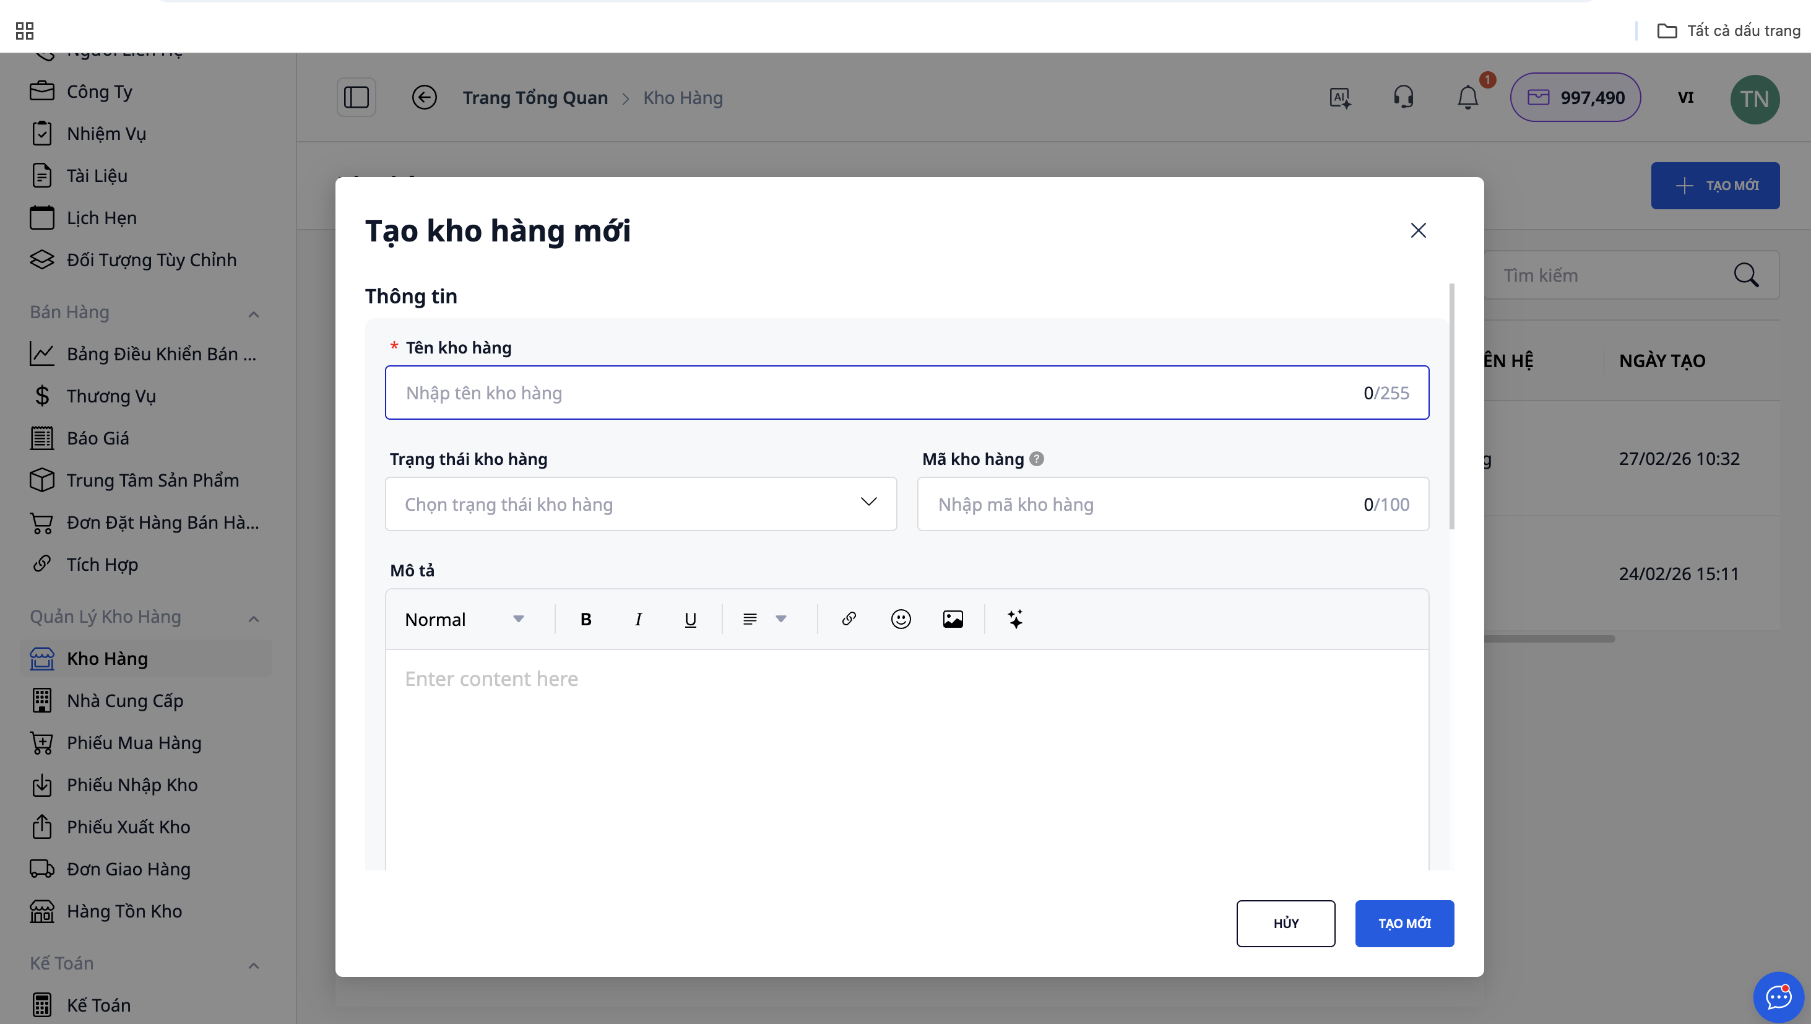Image resolution: width=1811 pixels, height=1024 pixels.
Task: Go to Hàng Tồn Kho menu item
Action: click(124, 911)
